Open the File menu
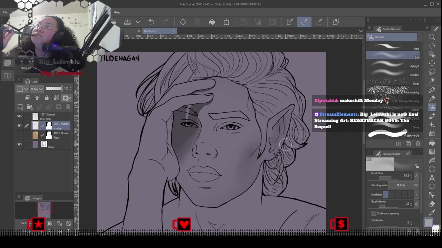Viewport: 442px width, 248px height. [x=5, y=12]
